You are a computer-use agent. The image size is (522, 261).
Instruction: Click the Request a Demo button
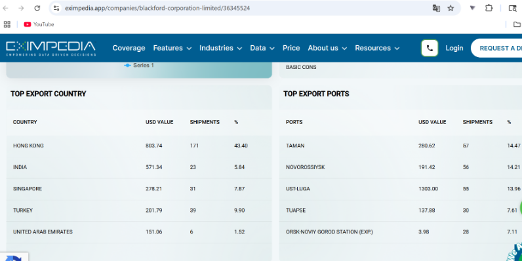click(x=496, y=48)
